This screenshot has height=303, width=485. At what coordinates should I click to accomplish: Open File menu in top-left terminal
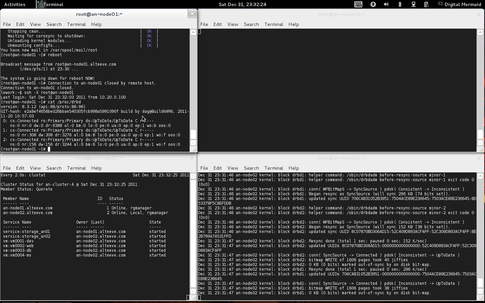(x=7, y=24)
